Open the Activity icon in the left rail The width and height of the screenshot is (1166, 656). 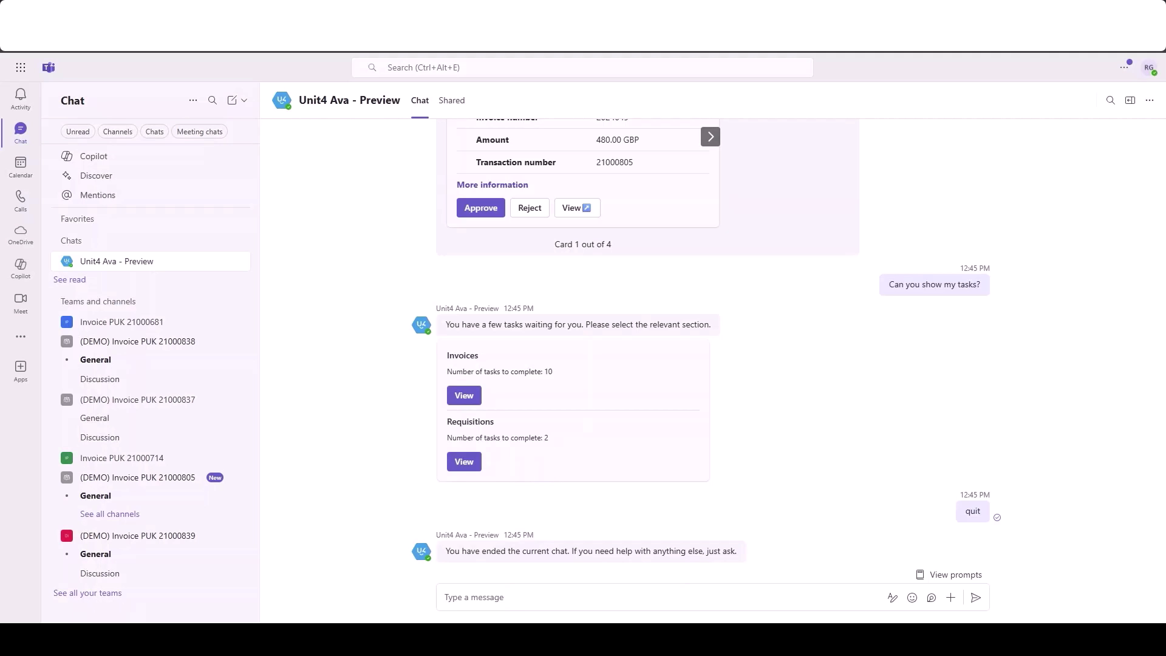[20, 97]
